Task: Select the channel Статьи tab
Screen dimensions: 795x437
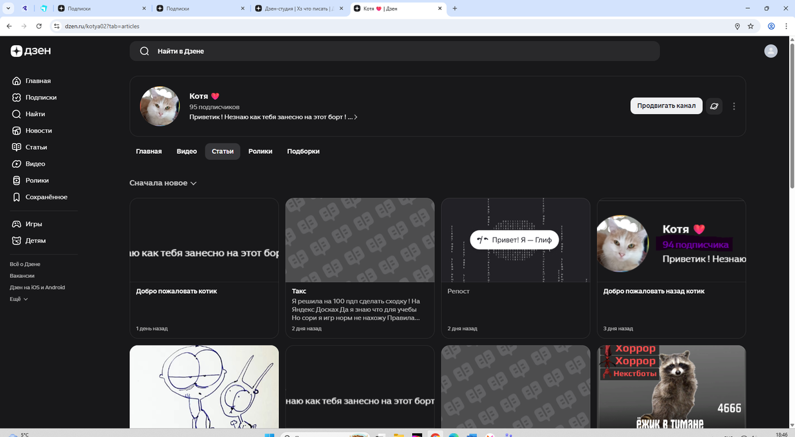Action: tap(223, 151)
